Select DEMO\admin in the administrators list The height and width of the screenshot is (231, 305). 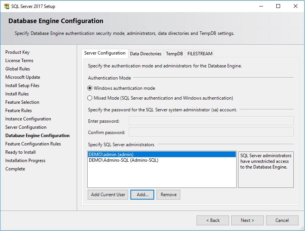click(121, 154)
